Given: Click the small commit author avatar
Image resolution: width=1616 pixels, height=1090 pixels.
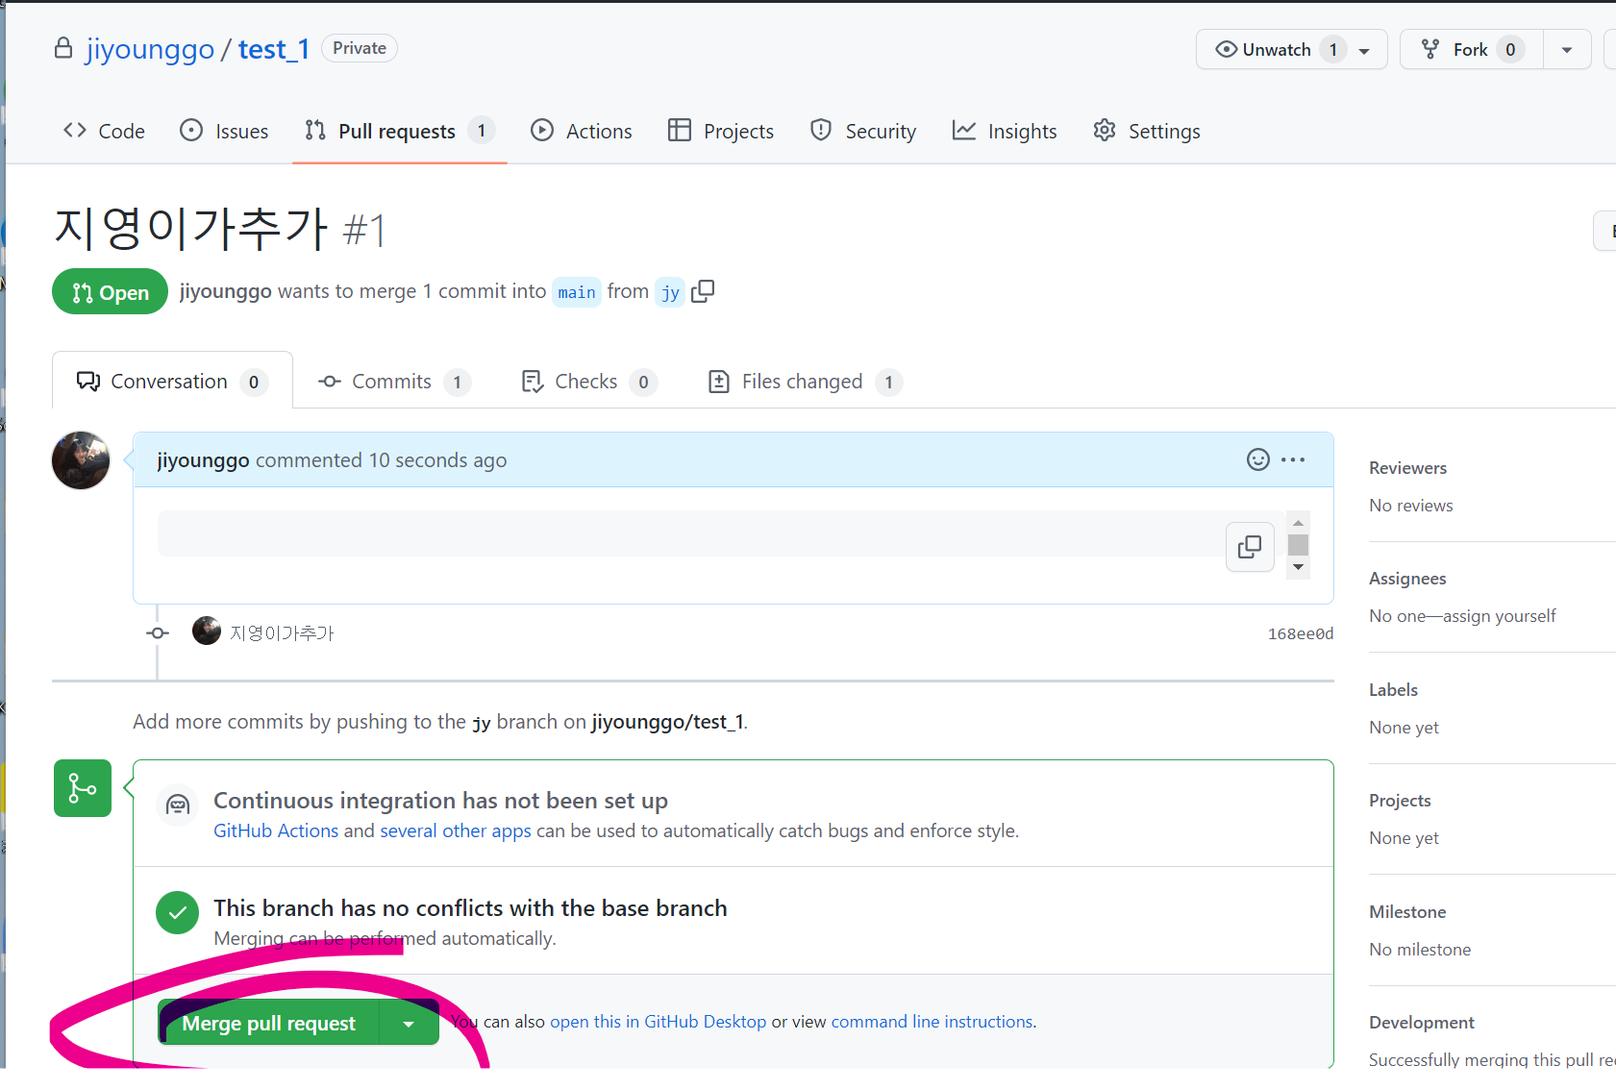Looking at the screenshot, I should 207,632.
